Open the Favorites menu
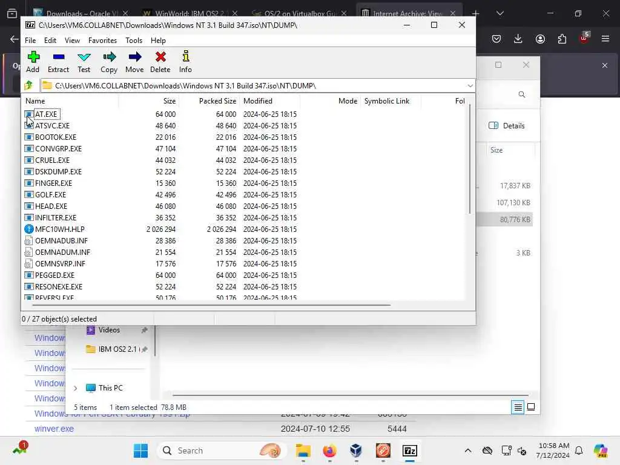620x465 pixels. coord(102,41)
